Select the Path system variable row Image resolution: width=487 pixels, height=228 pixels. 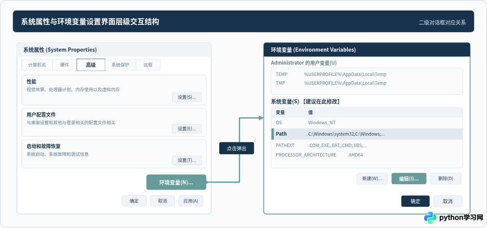click(x=367, y=134)
